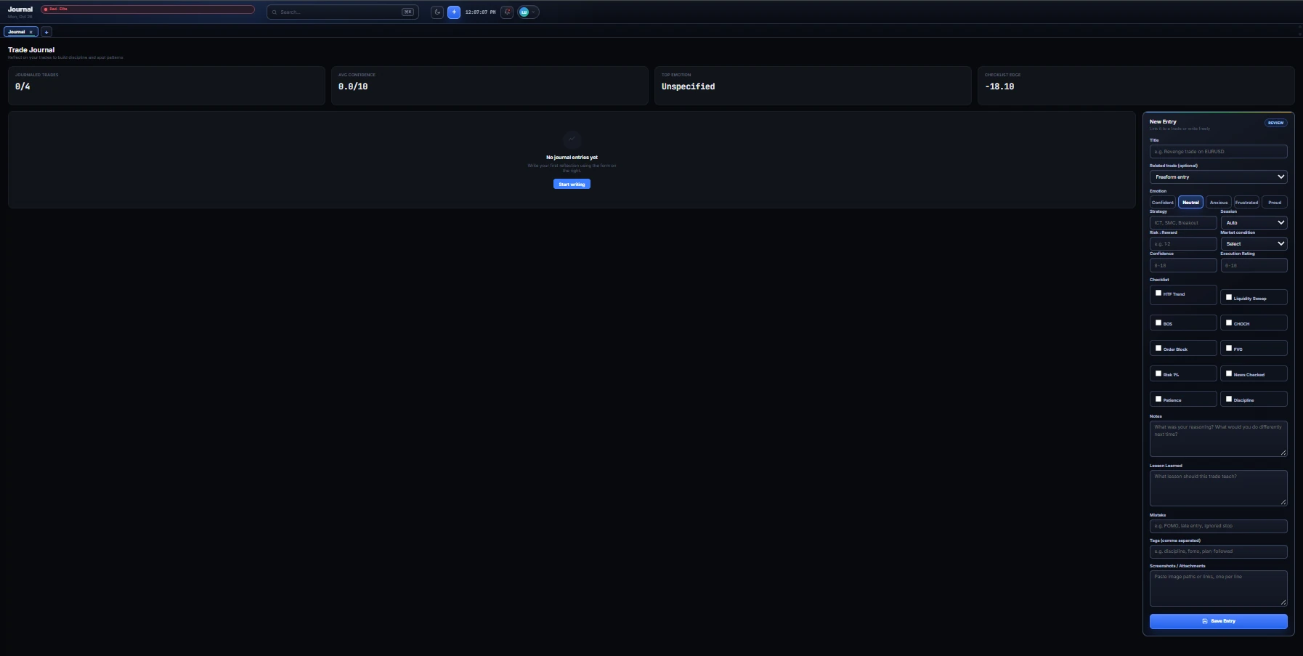Click the Save Entry button

click(x=1218, y=621)
